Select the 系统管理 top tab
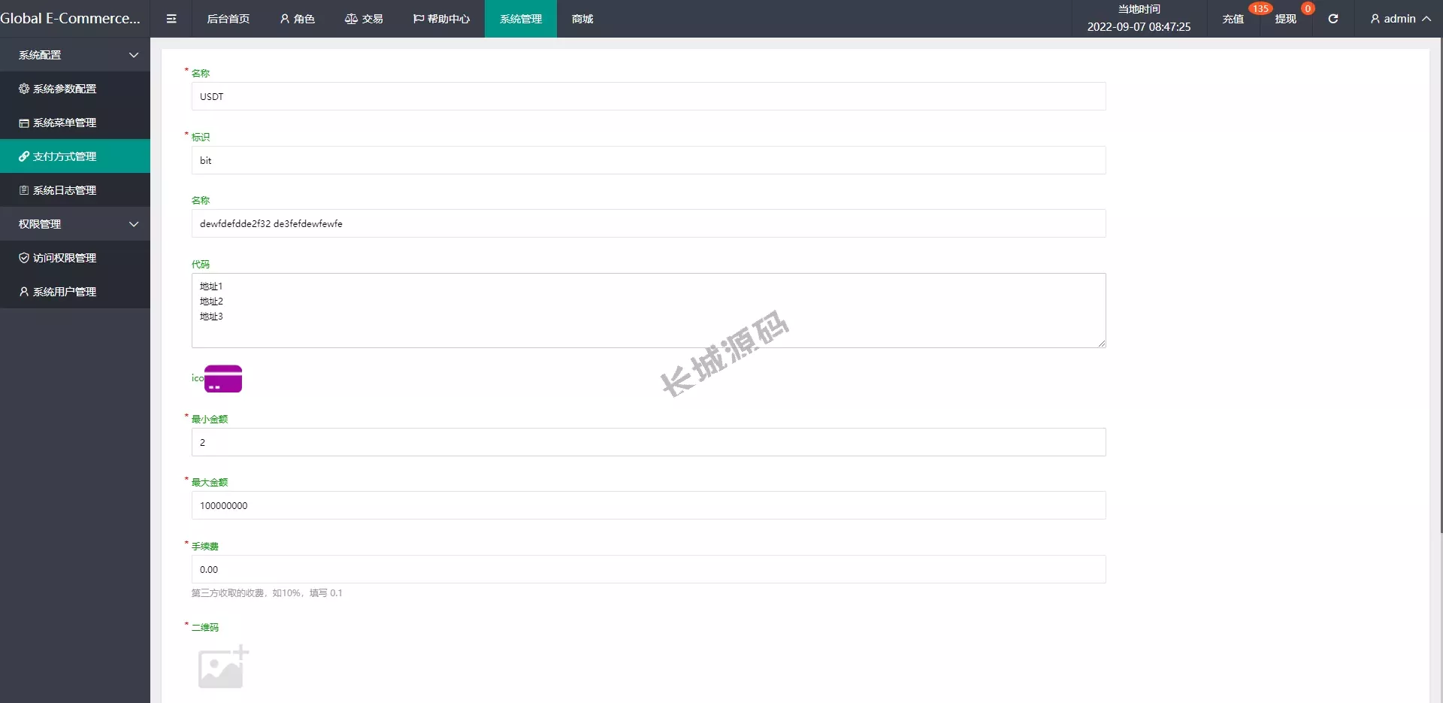The width and height of the screenshot is (1443, 703). (521, 19)
